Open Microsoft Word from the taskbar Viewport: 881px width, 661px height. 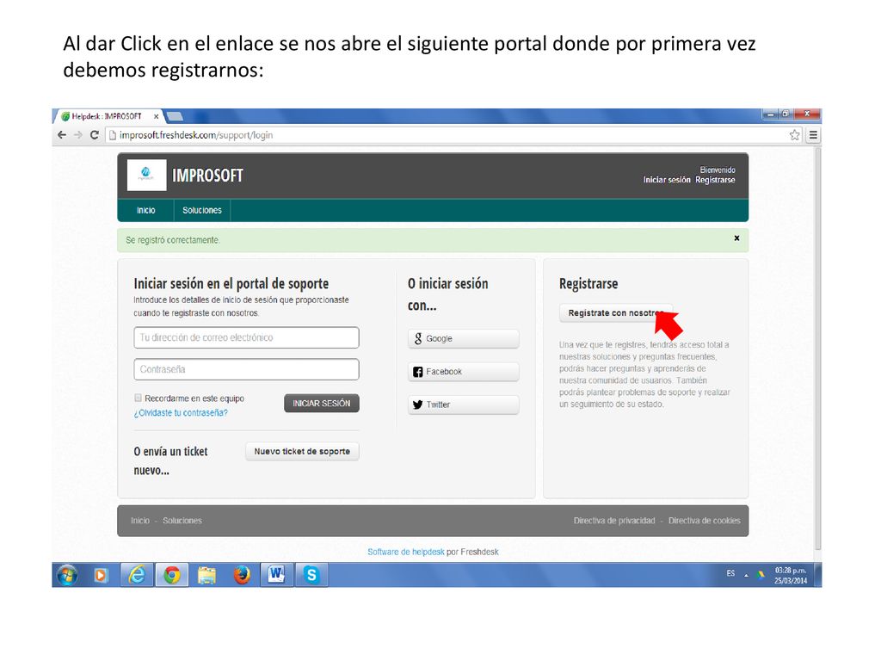click(276, 575)
